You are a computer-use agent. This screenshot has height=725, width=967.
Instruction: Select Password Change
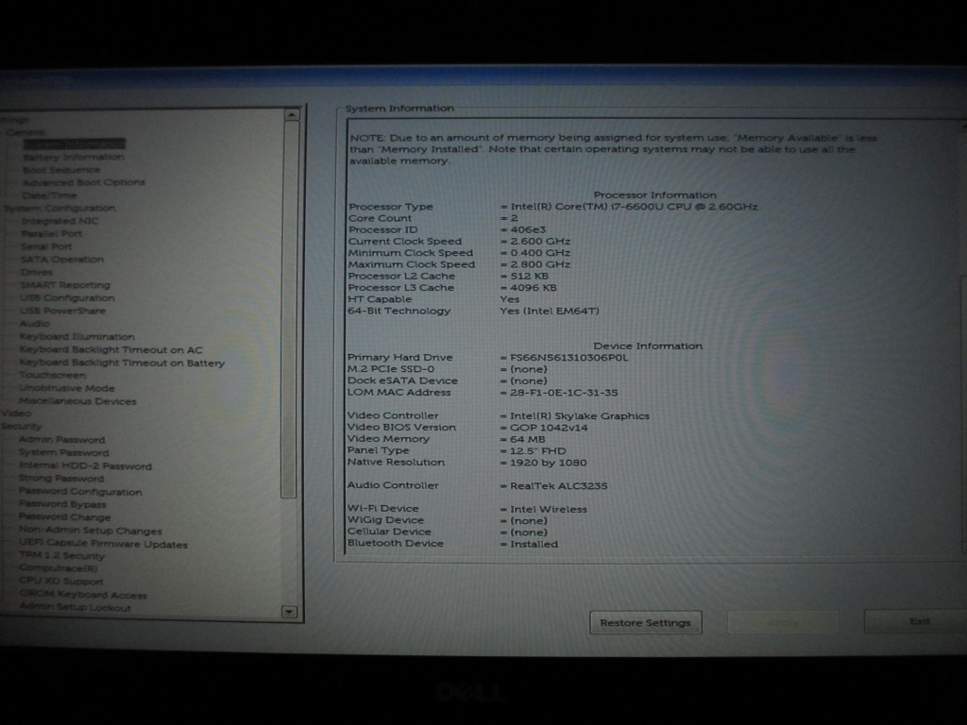(x=65, y=517)
